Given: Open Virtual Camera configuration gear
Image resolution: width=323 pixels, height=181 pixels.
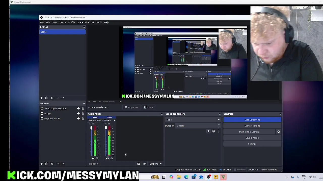Looking at the screenshot, I should (278, 132).
